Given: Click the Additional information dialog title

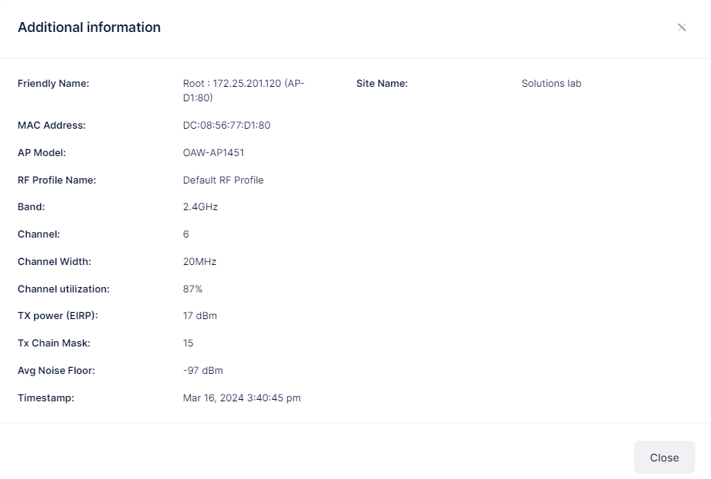Looking at the screenshot, I should point(89,27).
